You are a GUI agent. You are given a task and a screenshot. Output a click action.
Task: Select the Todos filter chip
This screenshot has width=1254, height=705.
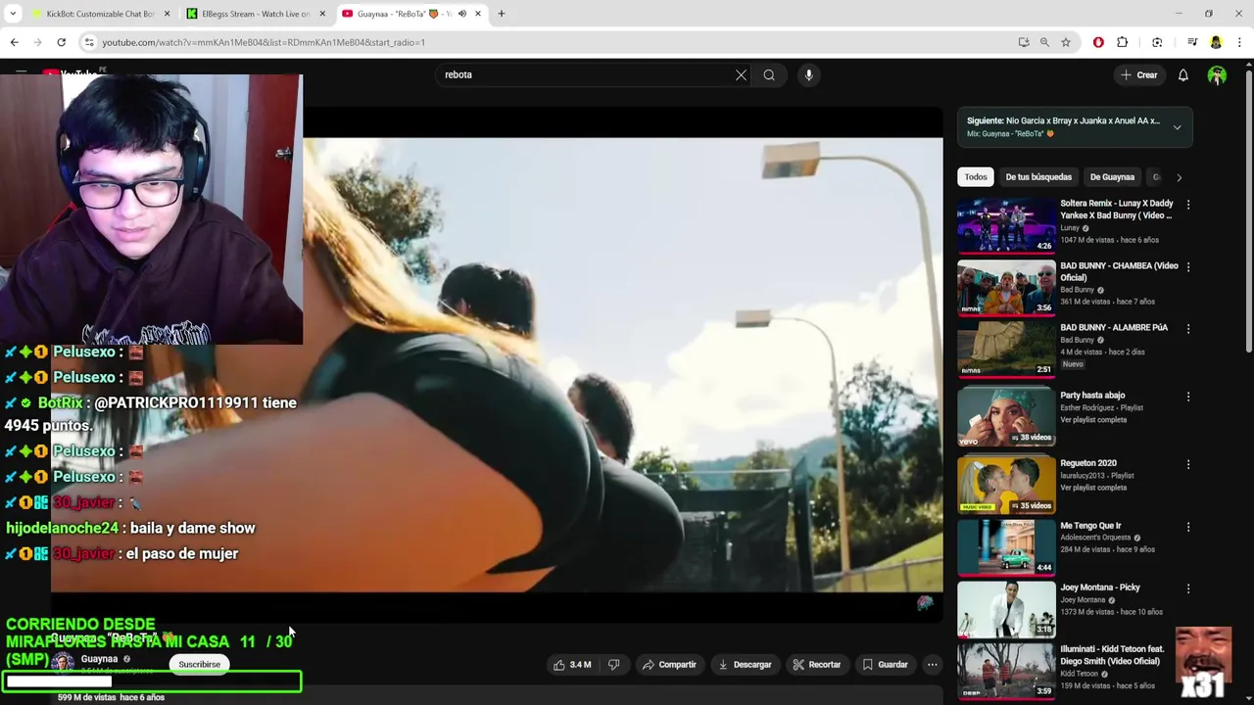(x=976, y=177)
